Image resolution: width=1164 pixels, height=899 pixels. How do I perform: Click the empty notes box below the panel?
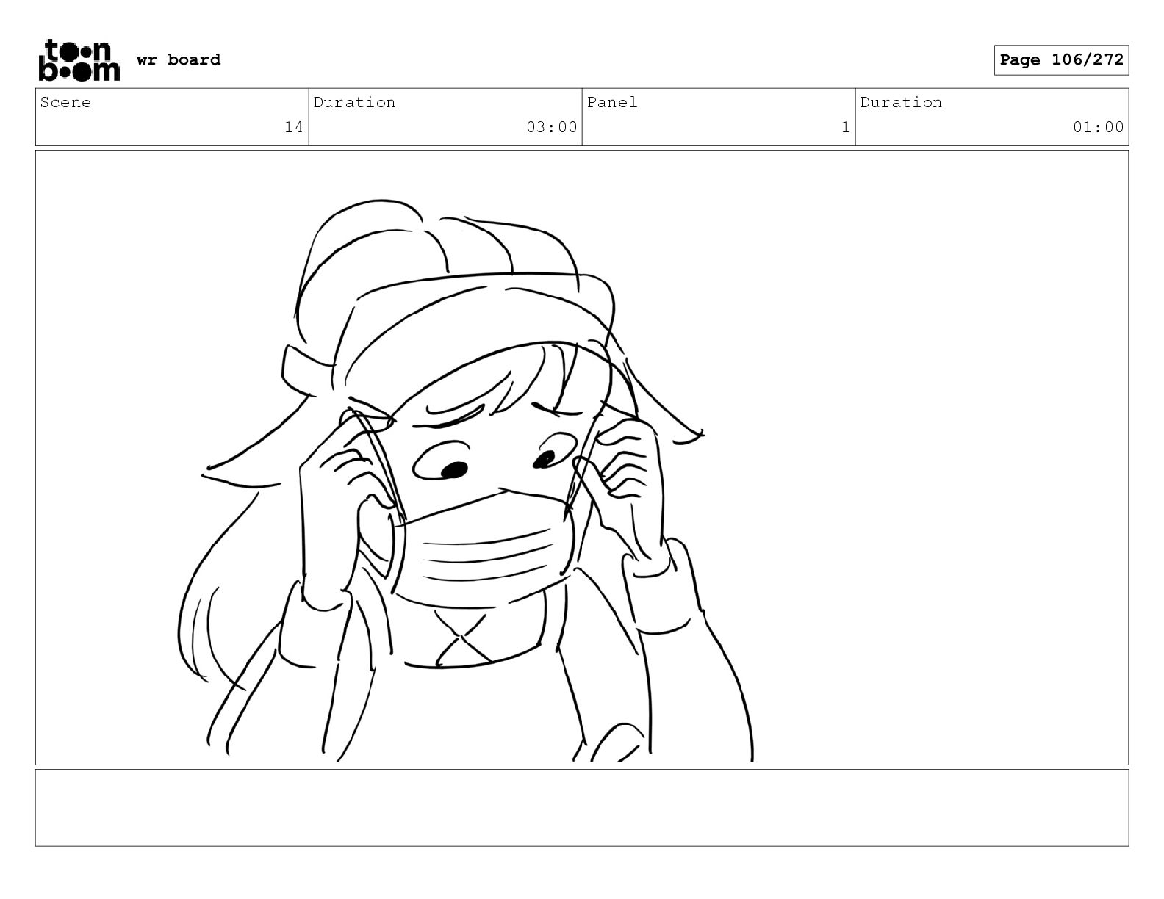click(582, 808)
